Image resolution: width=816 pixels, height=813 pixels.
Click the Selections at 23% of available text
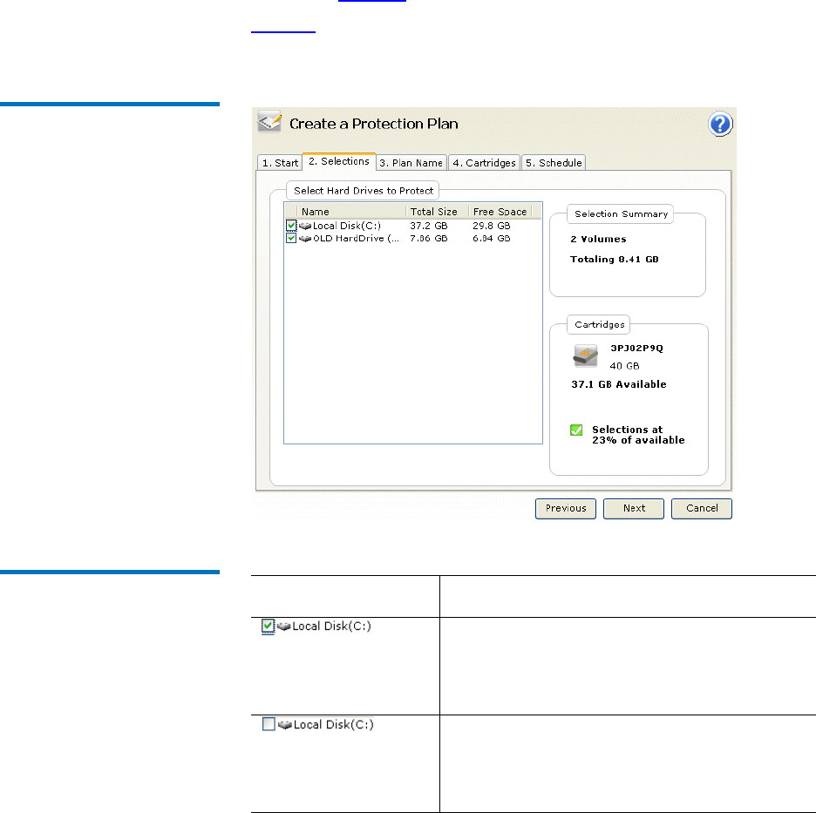coord(638,435)
